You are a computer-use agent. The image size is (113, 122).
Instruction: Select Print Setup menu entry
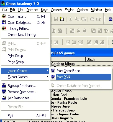(25, 56)
